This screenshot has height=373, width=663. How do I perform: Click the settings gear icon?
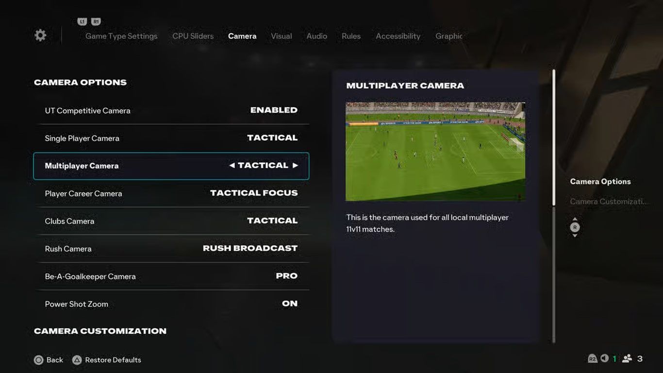(40, 35)
